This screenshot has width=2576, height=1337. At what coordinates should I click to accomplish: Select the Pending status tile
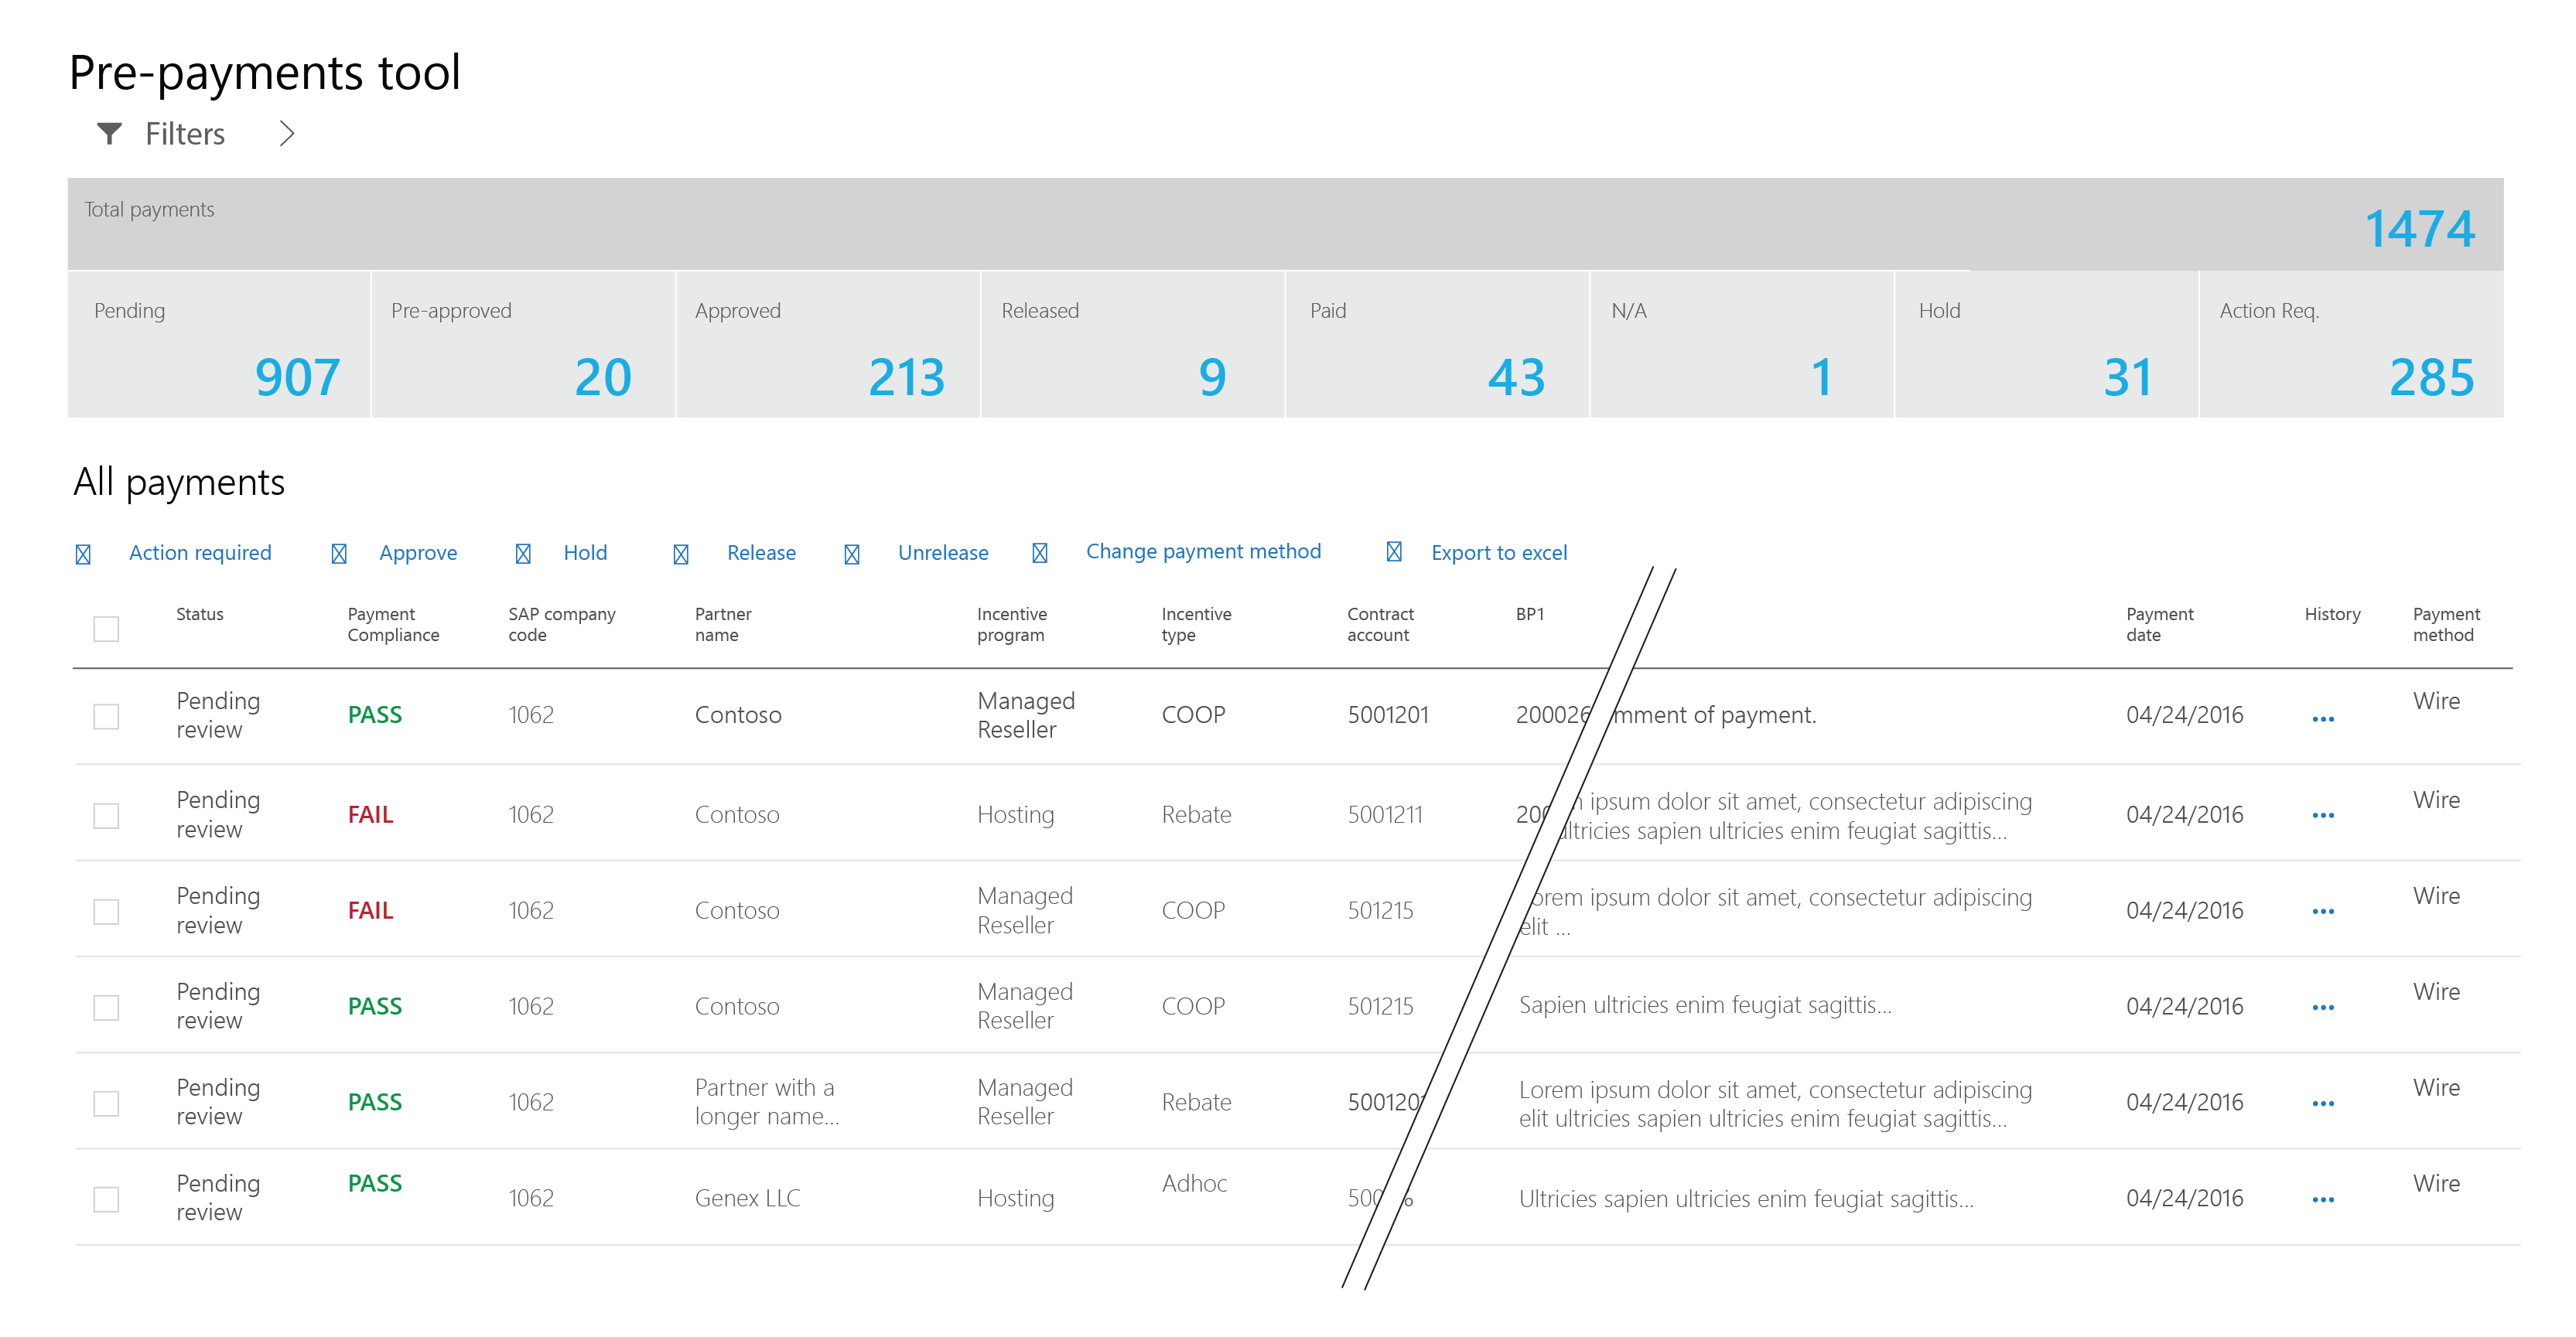coord(220,344)
